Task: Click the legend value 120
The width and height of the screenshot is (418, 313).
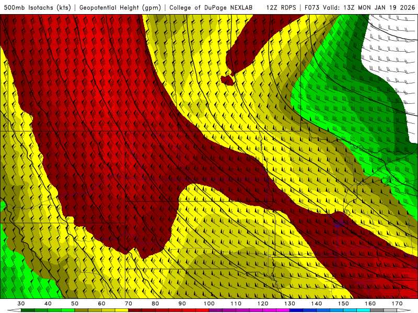Action: [263, 304]
